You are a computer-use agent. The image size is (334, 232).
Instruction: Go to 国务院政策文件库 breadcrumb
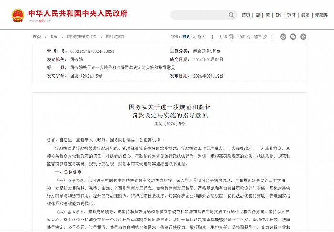click(x=82, y=37)
